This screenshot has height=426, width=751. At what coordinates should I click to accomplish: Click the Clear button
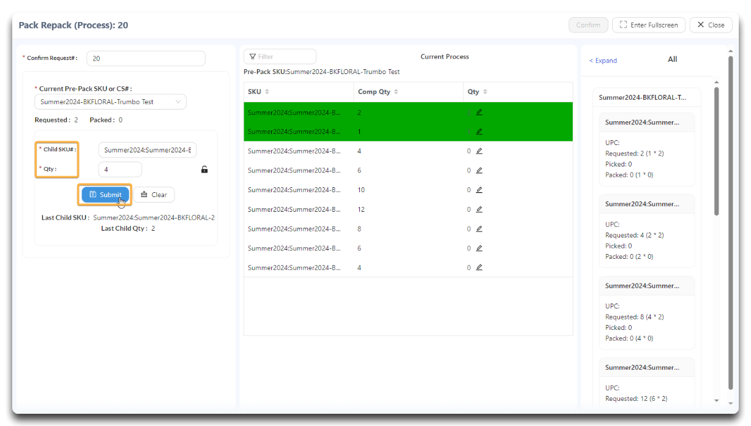coord(154,195)
